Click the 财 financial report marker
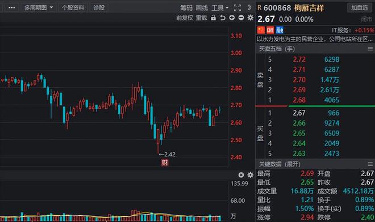Viewport: 375px width, 222px height. 165,163
